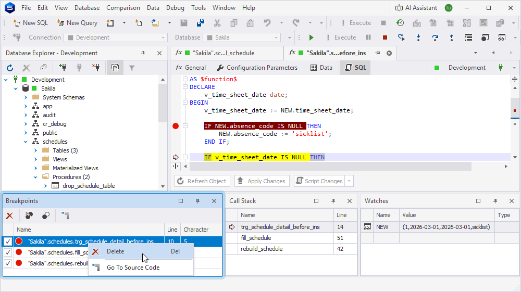The height and width of the screenshot is (292, 521).
Task: Switch to the Data tab
Action: pyautogui.click(x=321, y=68)
